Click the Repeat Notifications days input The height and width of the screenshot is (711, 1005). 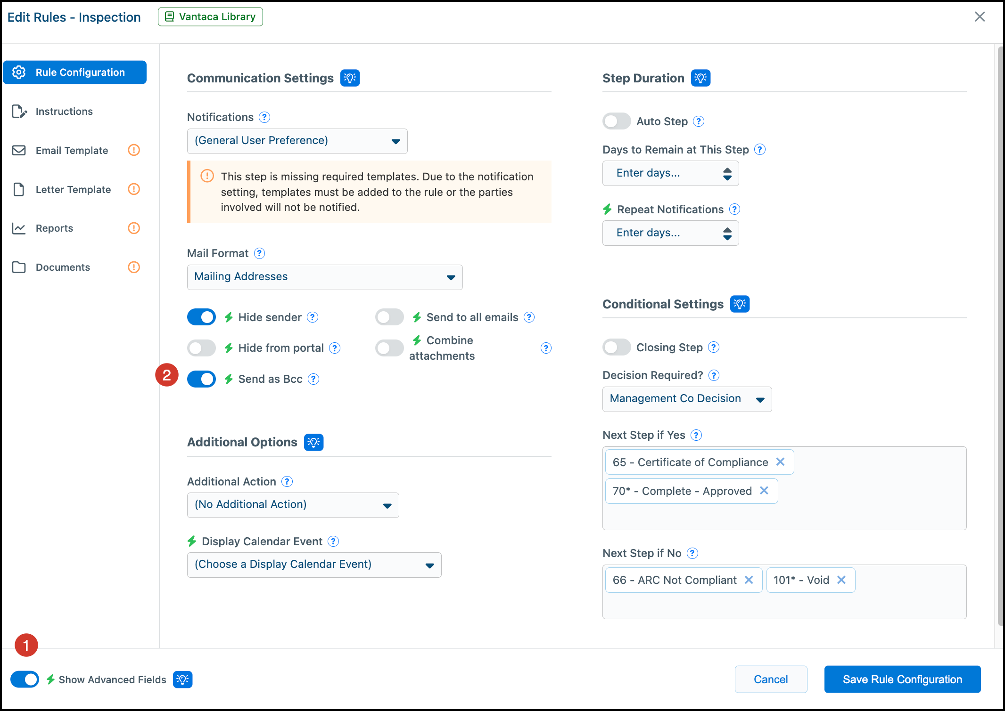click(x=670, y=234)
